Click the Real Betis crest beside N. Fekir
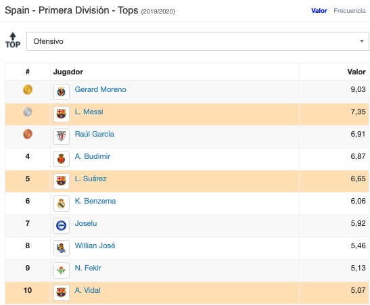This screenshot has width=370, height=305. (x=62, y=271)
